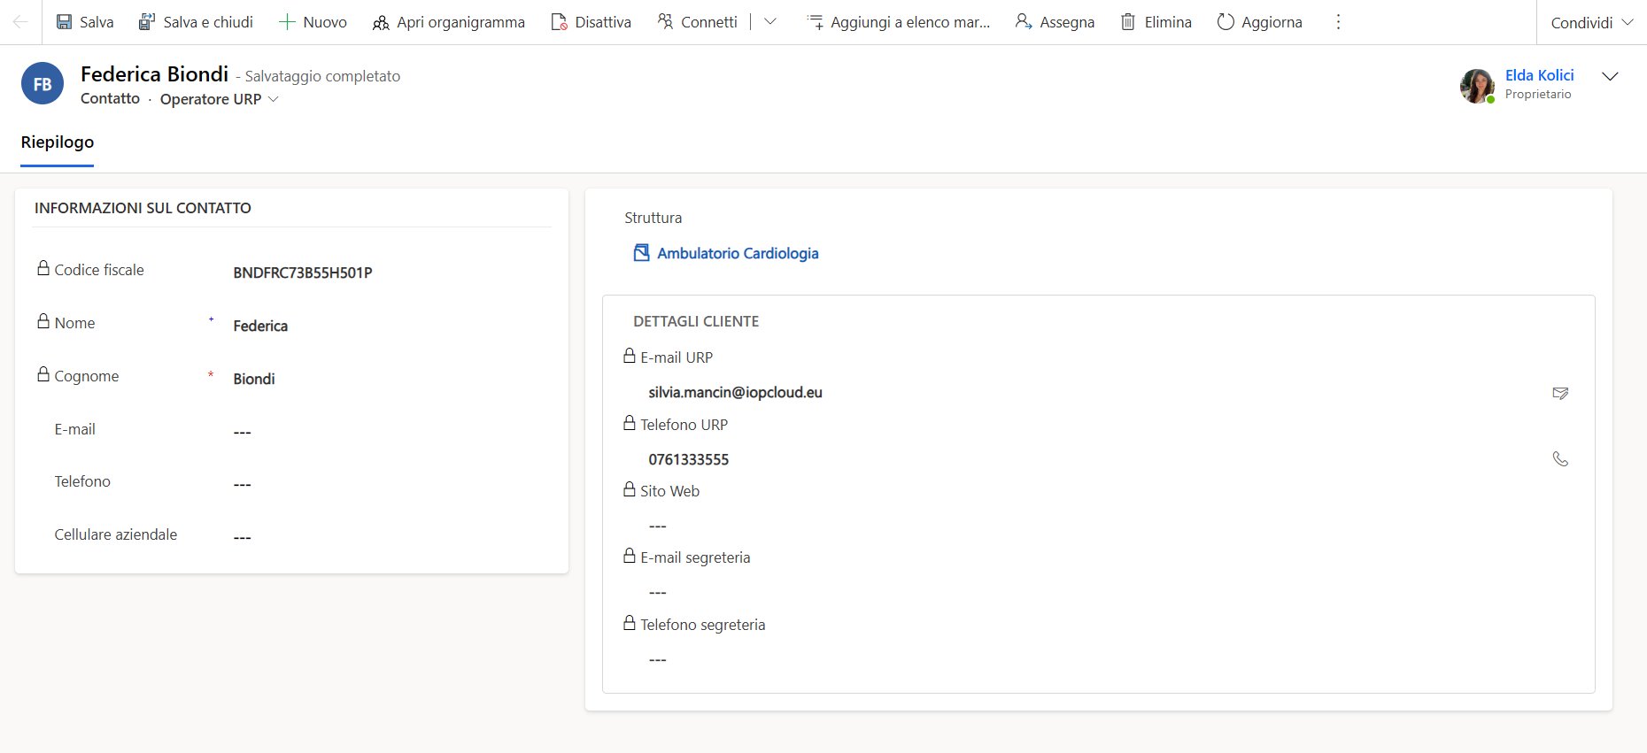The width and height of the screenshot is (1647, 753).
Task: Create a new record with Nuovo
Action: click(x=313, y=22)
